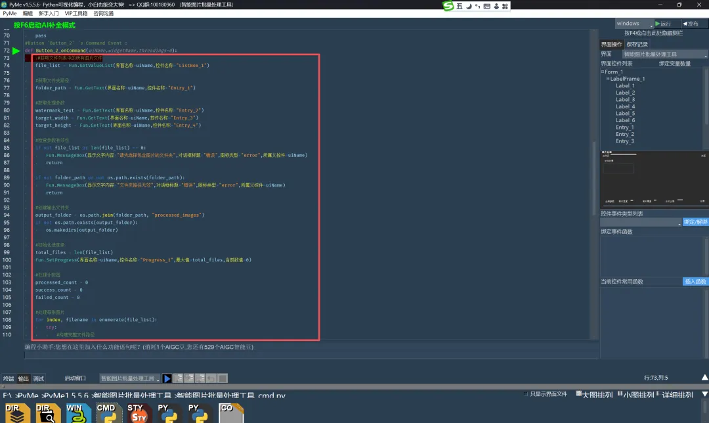Open the Sogou toolbox grid icon
Viewport: 709px width, 423px height.
[x=505, y=6]
